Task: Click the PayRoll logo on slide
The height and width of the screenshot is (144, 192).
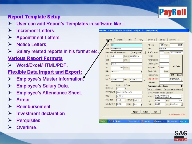Action: tap(173, 12)
